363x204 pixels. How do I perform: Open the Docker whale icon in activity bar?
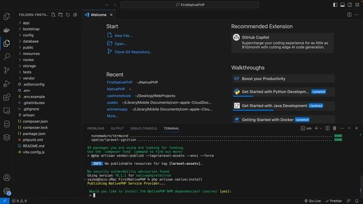click(x=7, y=30)
